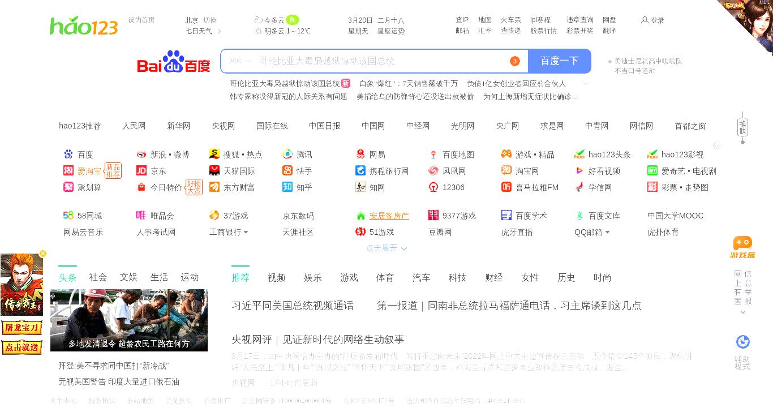773x412 pixels.
Task: Click the 登录 user login link
Action: pos(652,20)
